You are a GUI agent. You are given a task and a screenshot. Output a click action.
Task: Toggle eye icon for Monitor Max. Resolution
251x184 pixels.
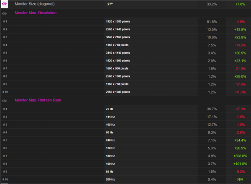(5, 13)
